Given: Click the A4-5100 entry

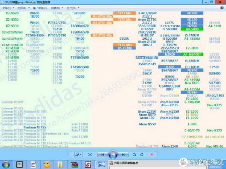Looking at the screenshot, I should [215, 26].
